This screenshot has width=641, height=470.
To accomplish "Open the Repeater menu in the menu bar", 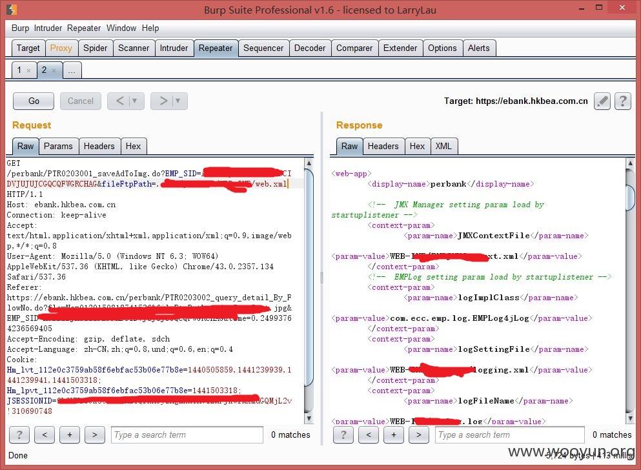I will (x=84, y=28).
